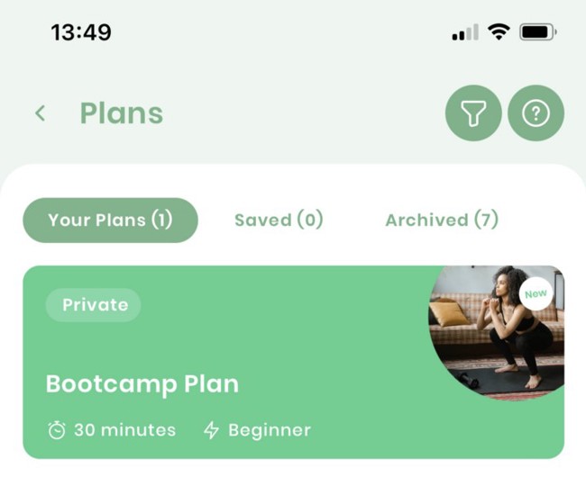Open the Bootcamp Plan title
Image resolution: width=586 pixels, height=495 pixels.
142,383
